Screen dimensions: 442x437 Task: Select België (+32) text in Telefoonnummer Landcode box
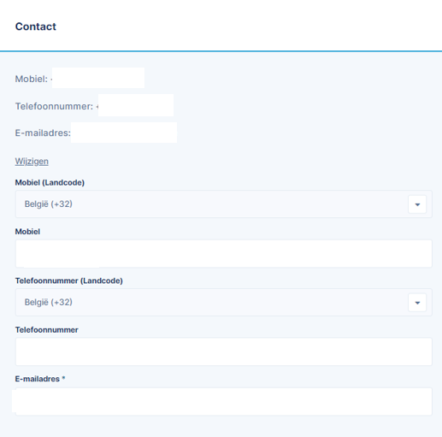coord(49,302)
